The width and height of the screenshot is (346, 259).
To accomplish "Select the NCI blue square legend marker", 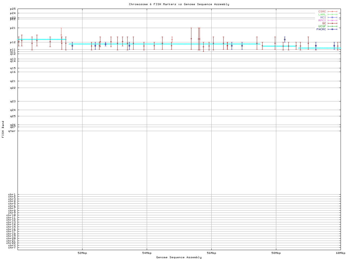I will click(332, 18).
